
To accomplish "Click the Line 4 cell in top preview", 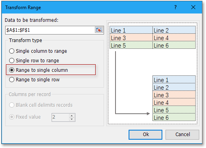I will click(x=174, y=37).
